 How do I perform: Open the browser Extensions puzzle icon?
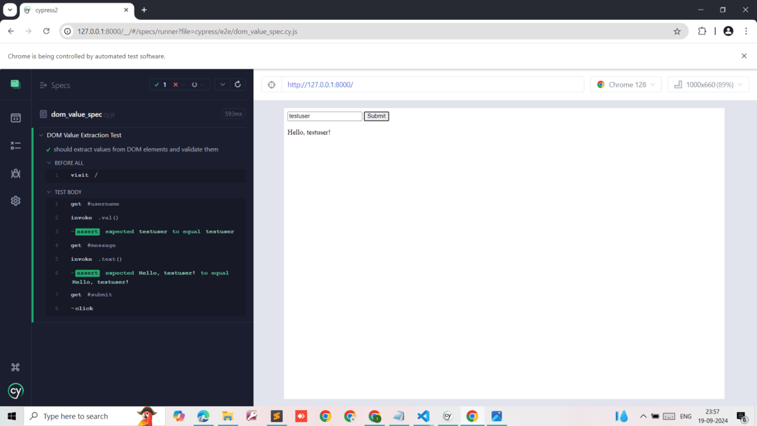pos(702,32)
